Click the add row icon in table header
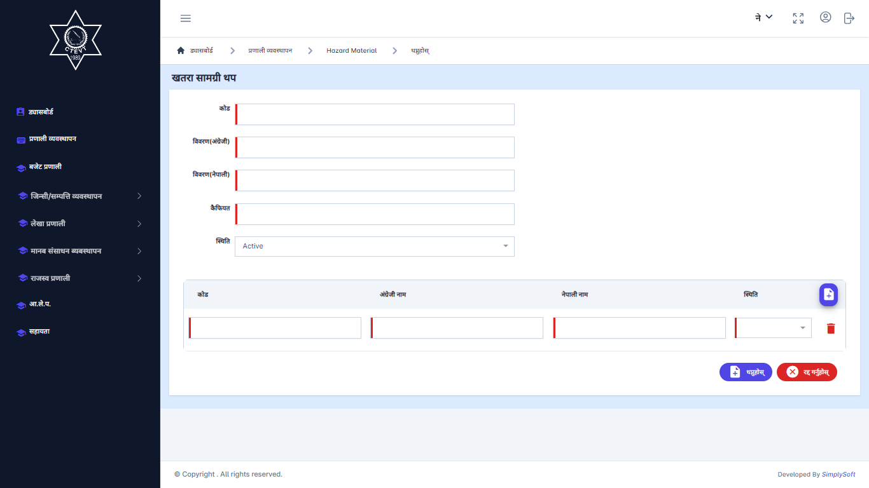The width and height of the screenshot is (869, 488). click(828, 294)
